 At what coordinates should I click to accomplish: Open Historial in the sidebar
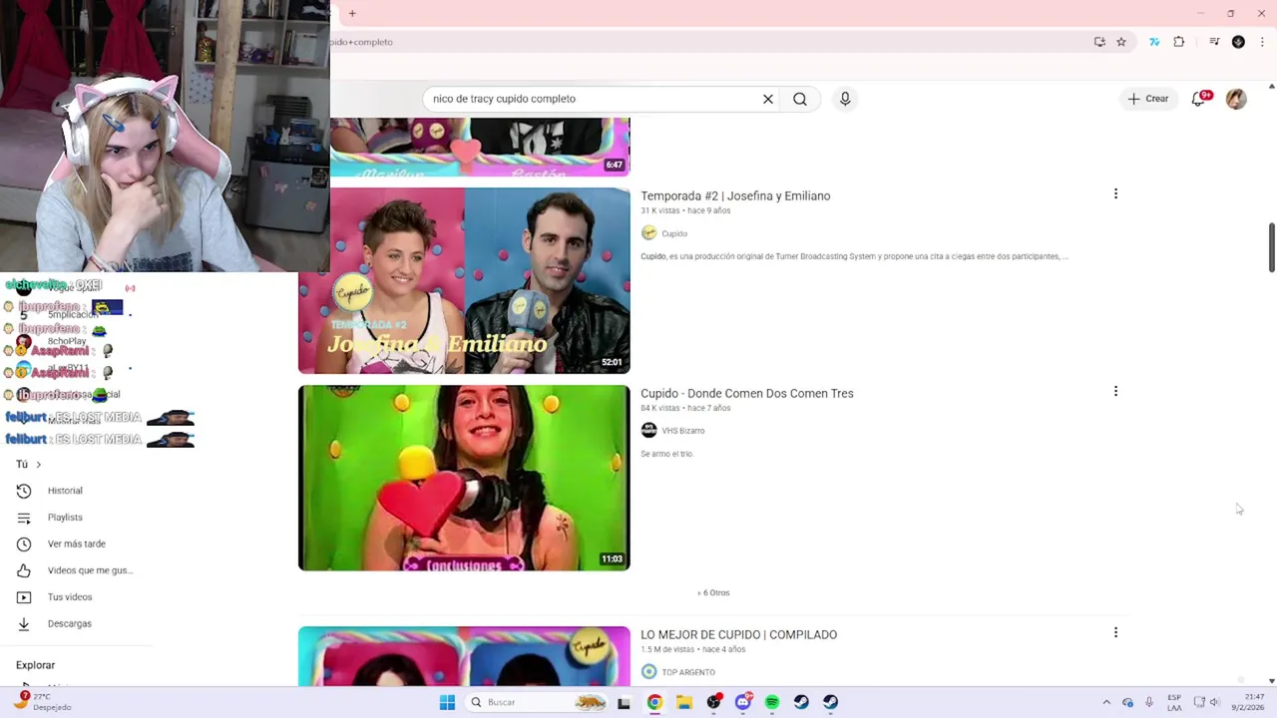(65, 491)
